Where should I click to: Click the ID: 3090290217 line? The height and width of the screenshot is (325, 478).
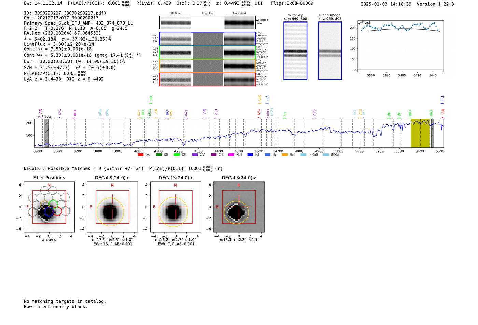[65, 13]
